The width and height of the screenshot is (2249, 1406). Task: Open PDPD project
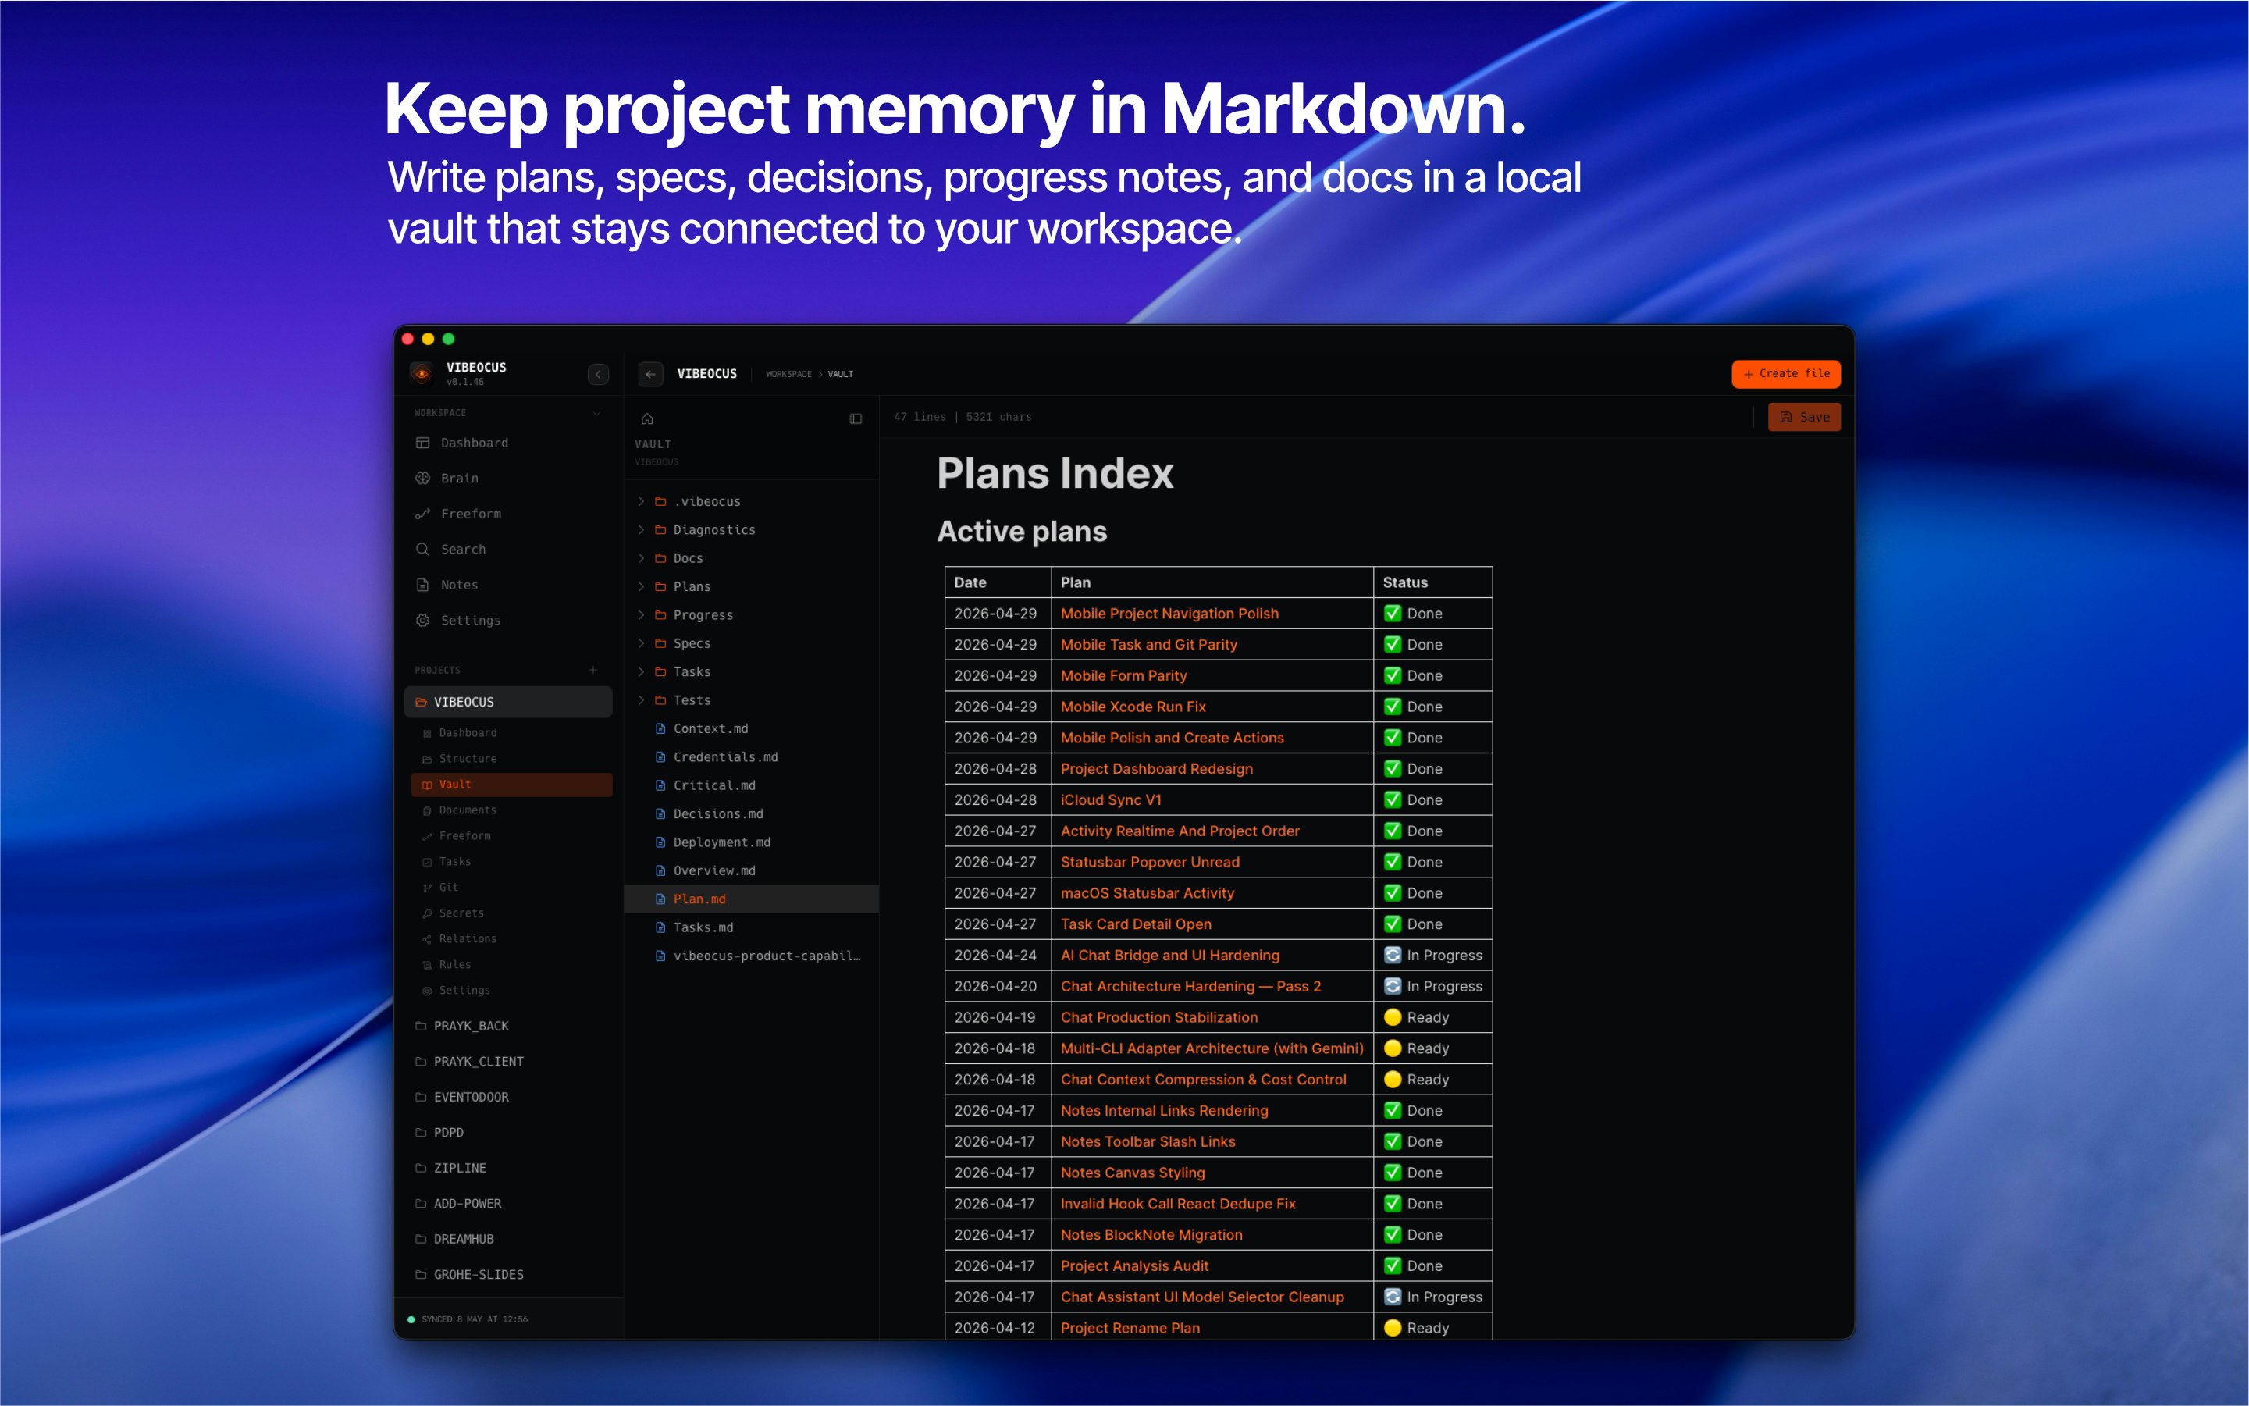coord(508,1133)
